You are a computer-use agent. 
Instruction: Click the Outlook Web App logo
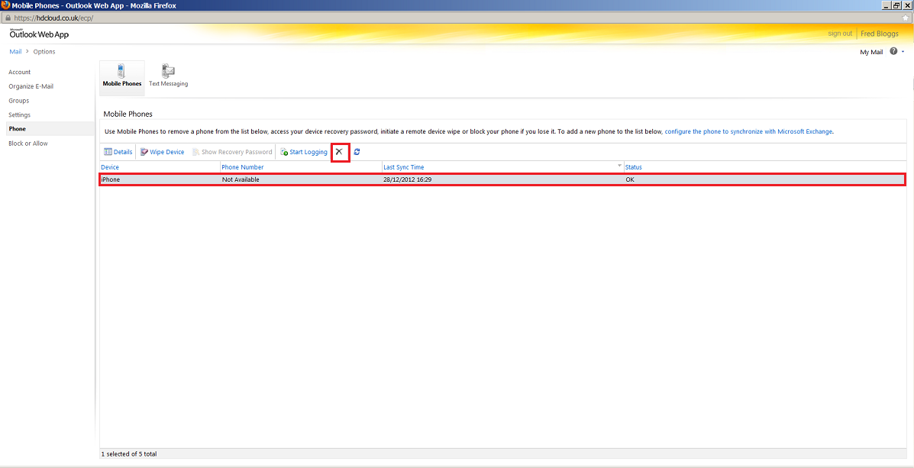pos(39,34)
